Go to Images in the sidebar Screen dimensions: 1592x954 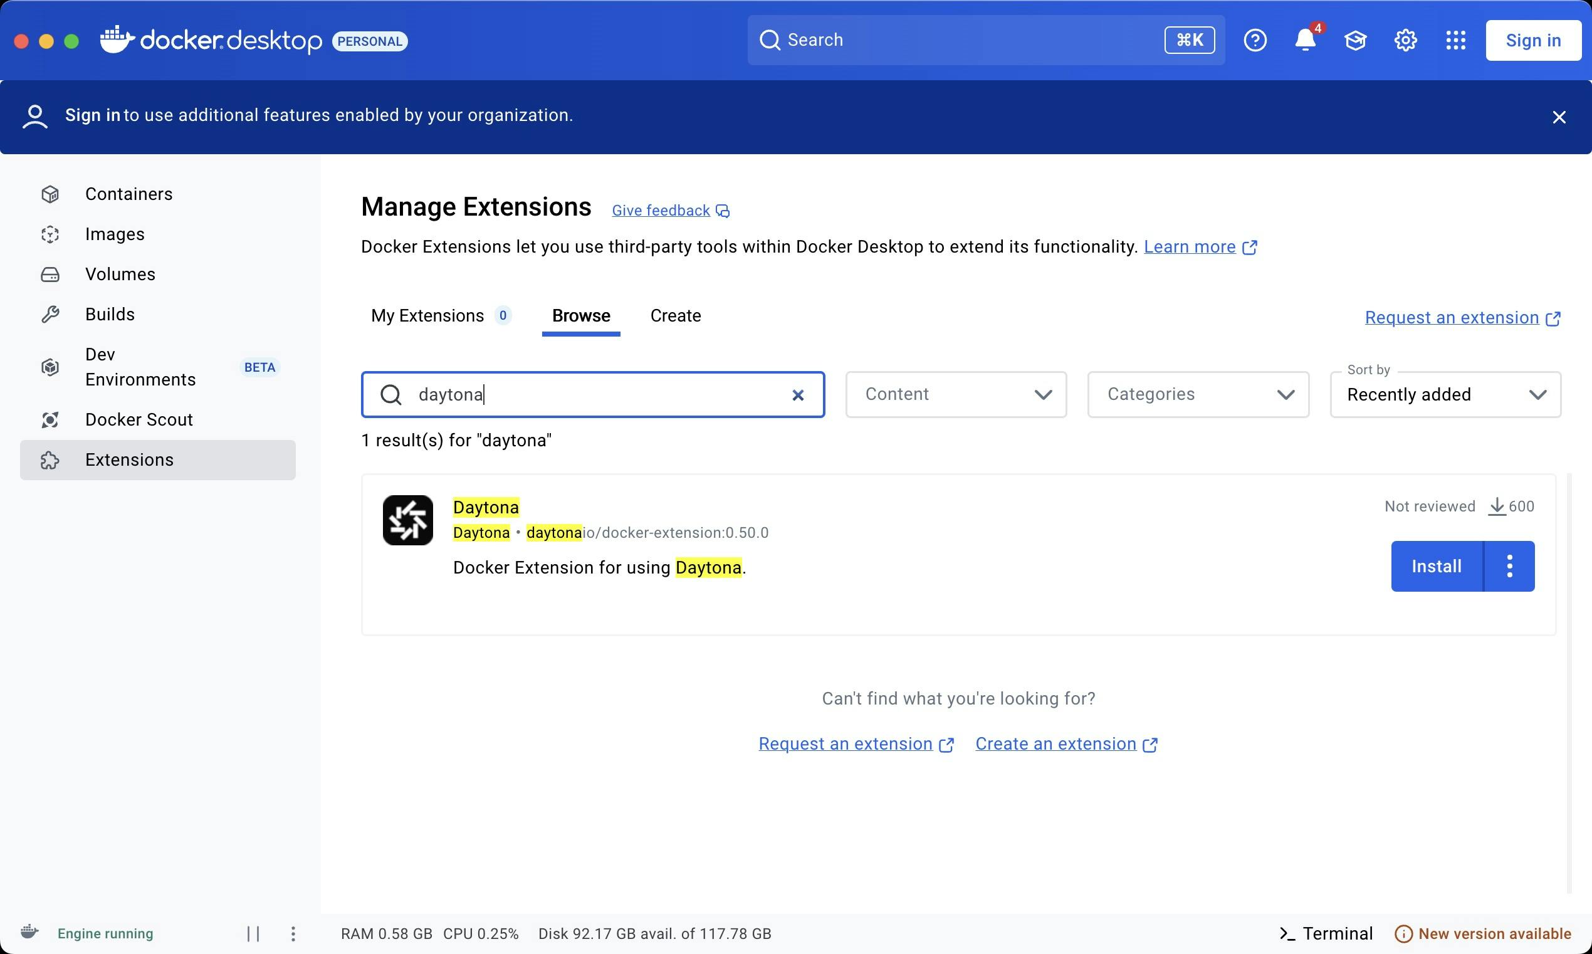click(x=157, y=234)
